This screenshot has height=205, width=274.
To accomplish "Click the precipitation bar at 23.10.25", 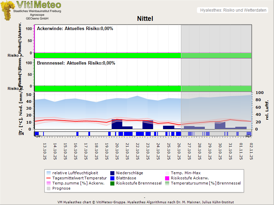I will pos(148,125).
